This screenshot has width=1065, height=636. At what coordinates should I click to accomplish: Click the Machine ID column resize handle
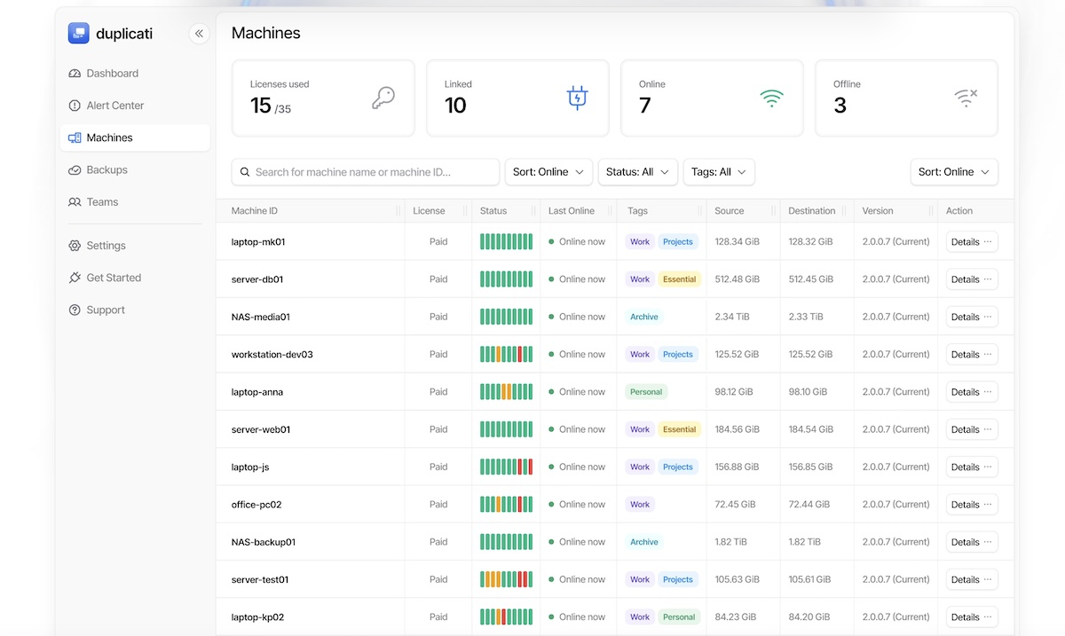point(398,211)
